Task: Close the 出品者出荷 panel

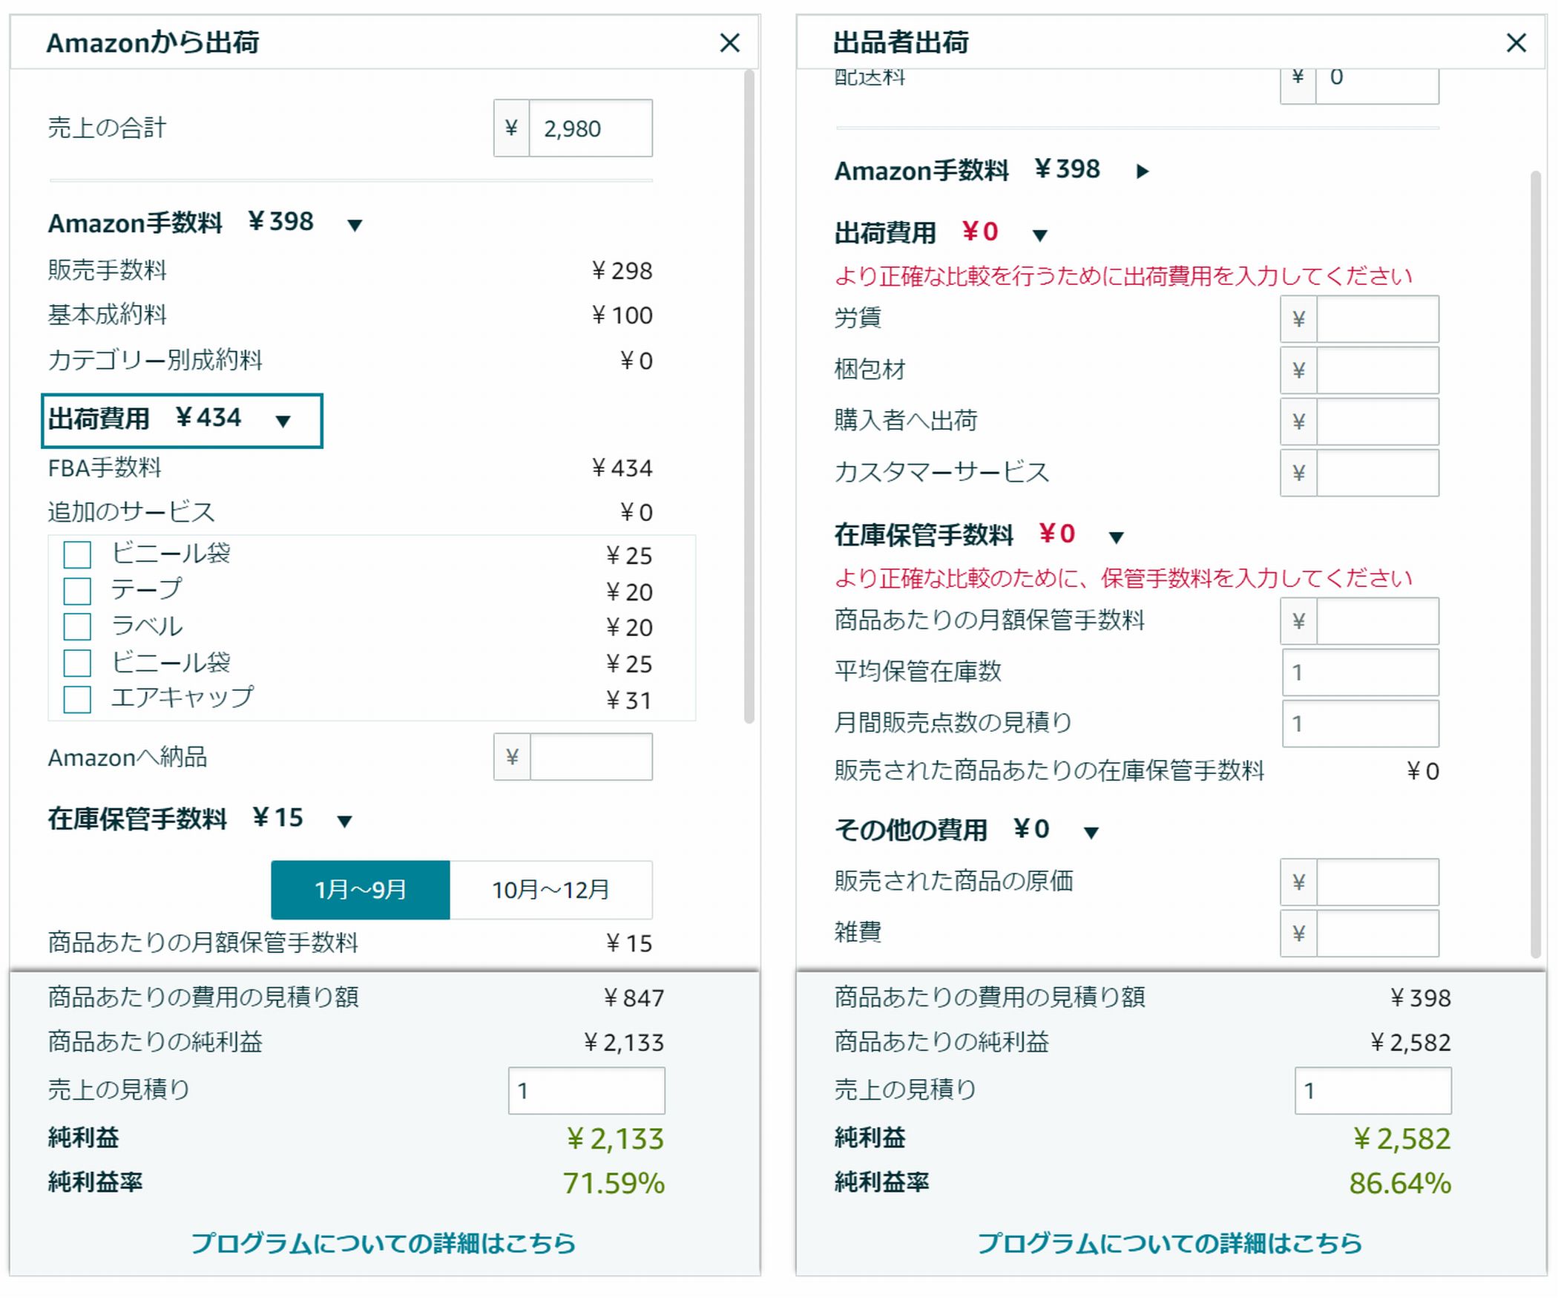Action: [1516, 43]
